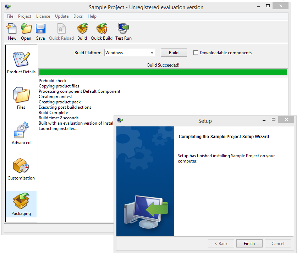Click 'Executing post build actions' log line

(x=65, y=107)
